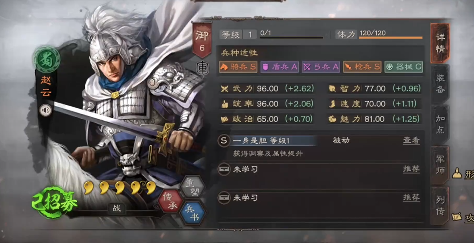Viewport: 474px width, 243px height.
Task: Switch to the 装备 tab
Action: point(440,84)
